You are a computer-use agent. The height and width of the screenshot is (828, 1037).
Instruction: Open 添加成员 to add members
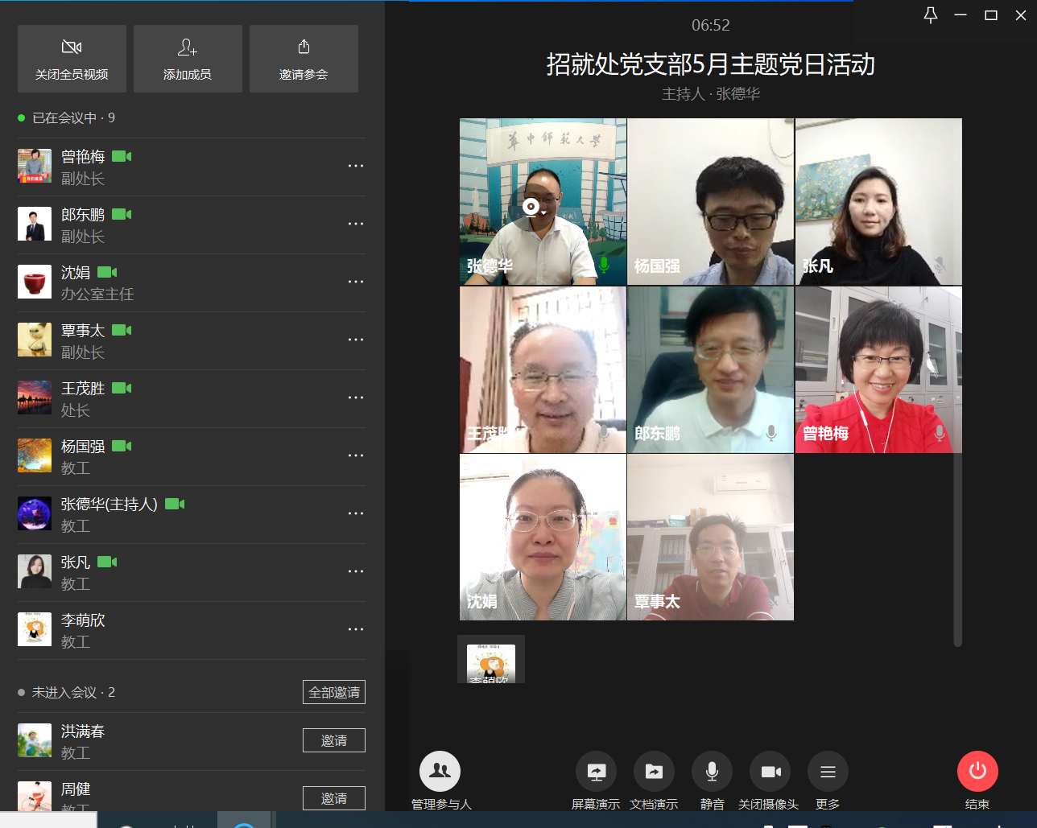coord(188,59)
